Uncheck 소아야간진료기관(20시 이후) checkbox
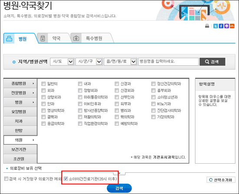The width and height of the screenshot is (239, 194). (66, 178)
